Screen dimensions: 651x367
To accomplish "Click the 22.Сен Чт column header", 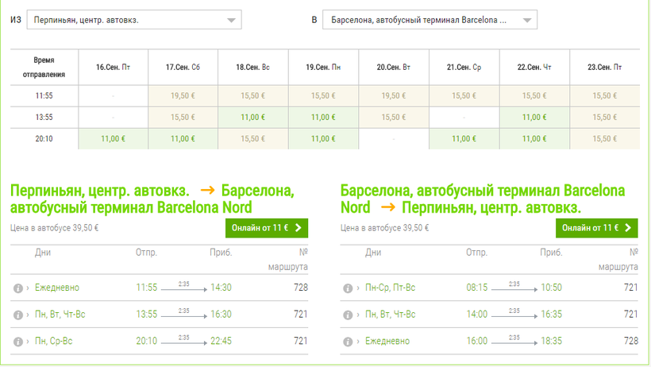I will 534,68.
